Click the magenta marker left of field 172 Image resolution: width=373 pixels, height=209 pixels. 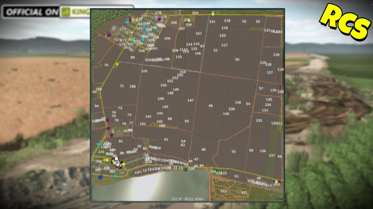[109, 35]
